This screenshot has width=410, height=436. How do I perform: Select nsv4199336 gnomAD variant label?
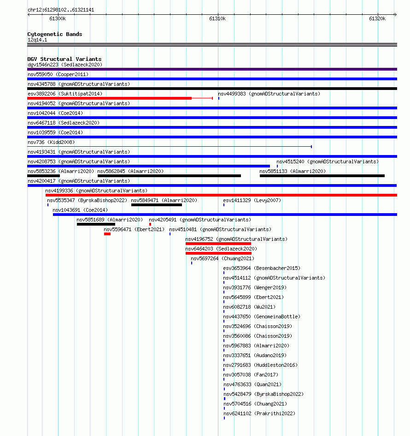pos(96,191)
